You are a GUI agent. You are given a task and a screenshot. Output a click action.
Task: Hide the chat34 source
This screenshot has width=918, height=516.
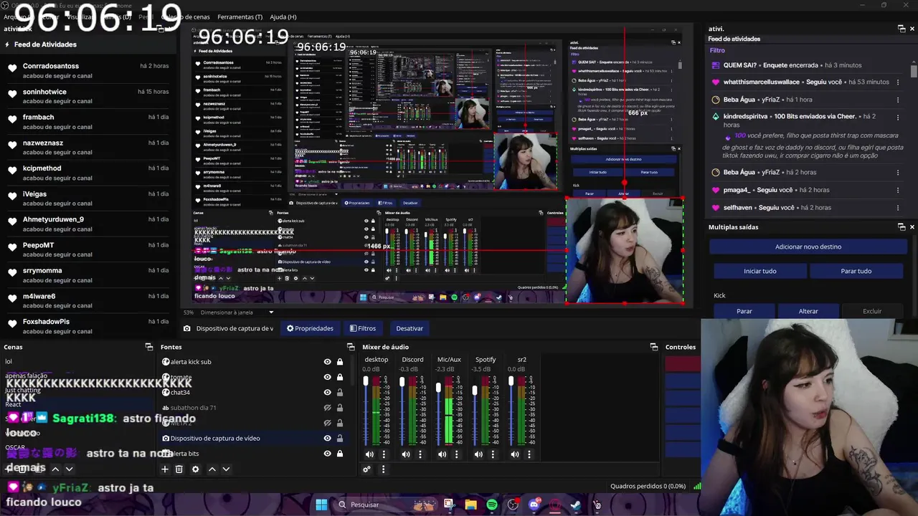328,393
